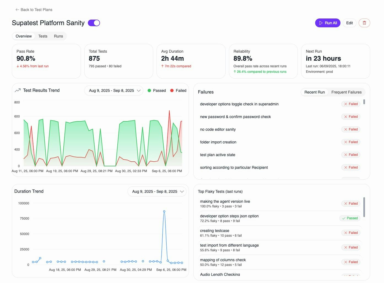
Task: Switch to Frequent Failures view
Action: click(x=346, y=92)
